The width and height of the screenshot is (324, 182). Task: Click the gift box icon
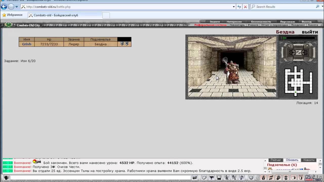point(293,177)
